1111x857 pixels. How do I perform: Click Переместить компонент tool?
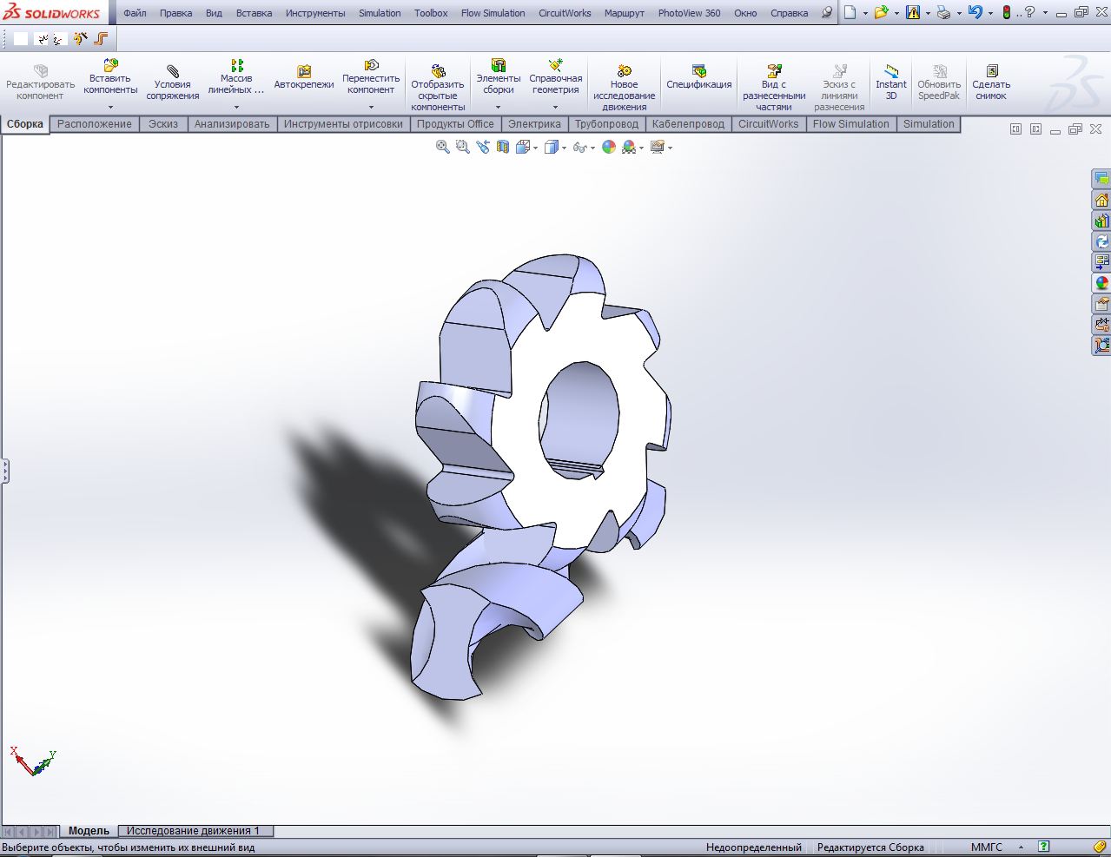tap(371, 77)
